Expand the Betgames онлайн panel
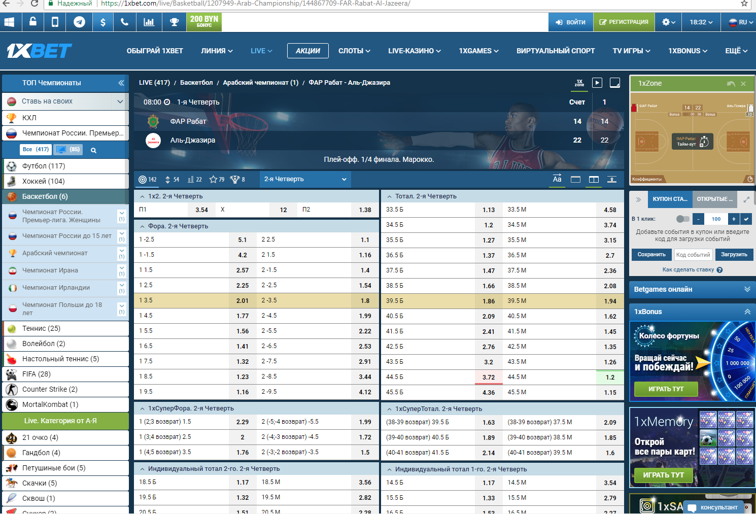Viewport: 756px width, 514px height. tap(692, 289)
